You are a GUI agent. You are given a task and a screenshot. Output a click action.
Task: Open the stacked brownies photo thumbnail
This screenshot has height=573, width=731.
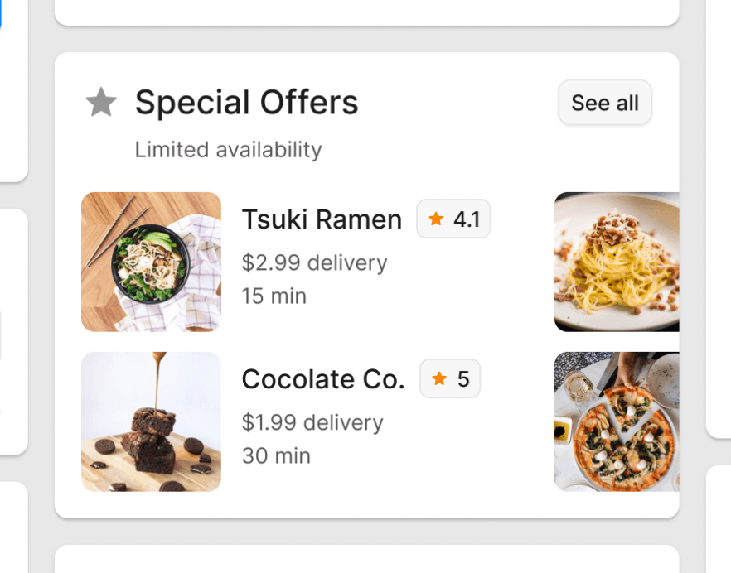(151, 421)
